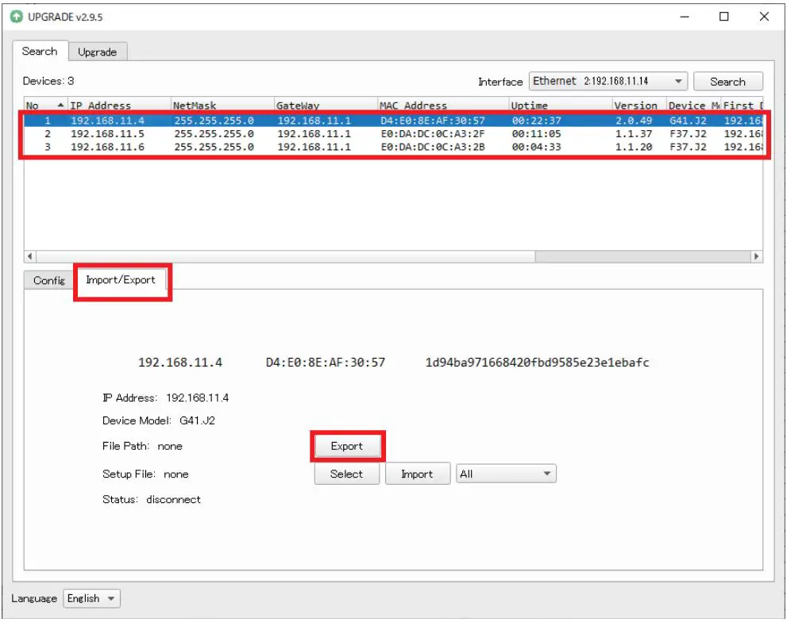Click the Uptime column header
The image size is (787, 622).
[560, 106]
